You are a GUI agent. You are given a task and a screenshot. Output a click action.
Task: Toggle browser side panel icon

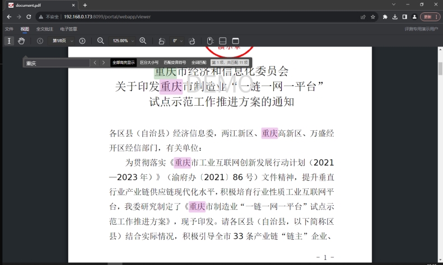coord(404,17)
